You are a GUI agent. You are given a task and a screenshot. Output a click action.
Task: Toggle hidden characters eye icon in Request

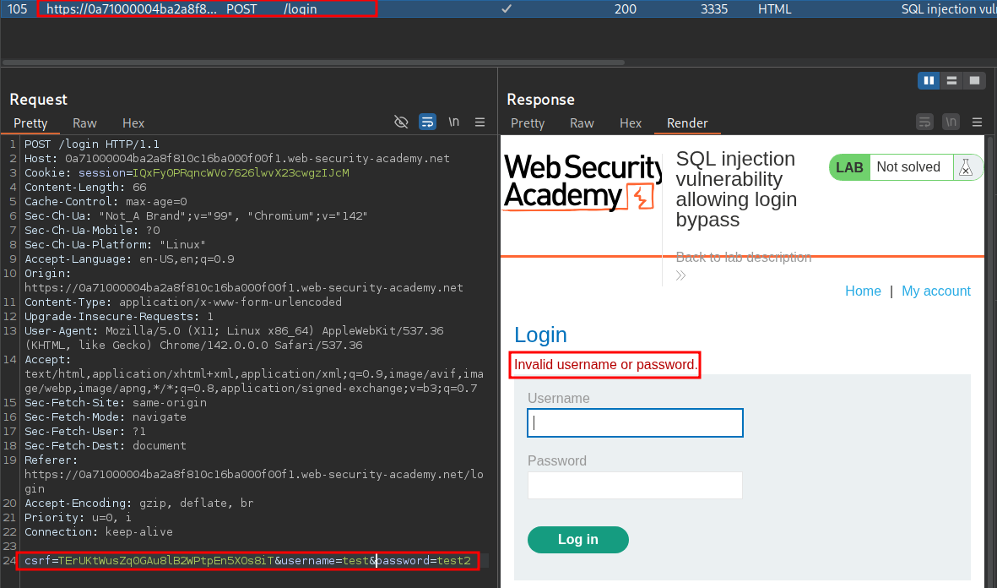click(401, 122)
